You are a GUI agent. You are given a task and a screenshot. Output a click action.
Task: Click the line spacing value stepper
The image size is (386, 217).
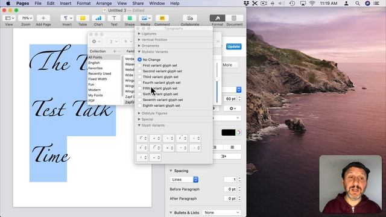(x=239, y=180)
